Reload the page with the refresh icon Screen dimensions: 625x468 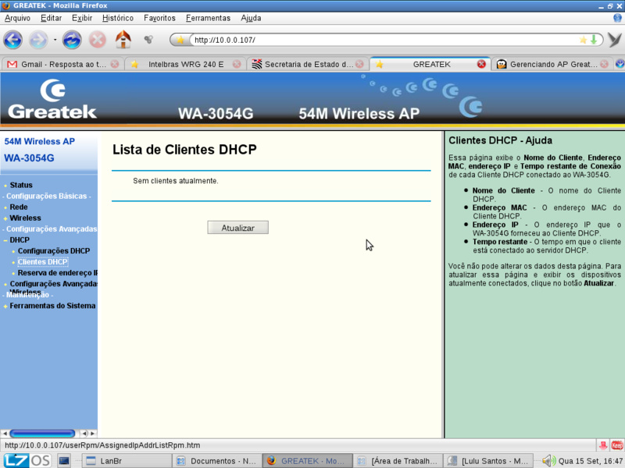click(x=72, y=40)
